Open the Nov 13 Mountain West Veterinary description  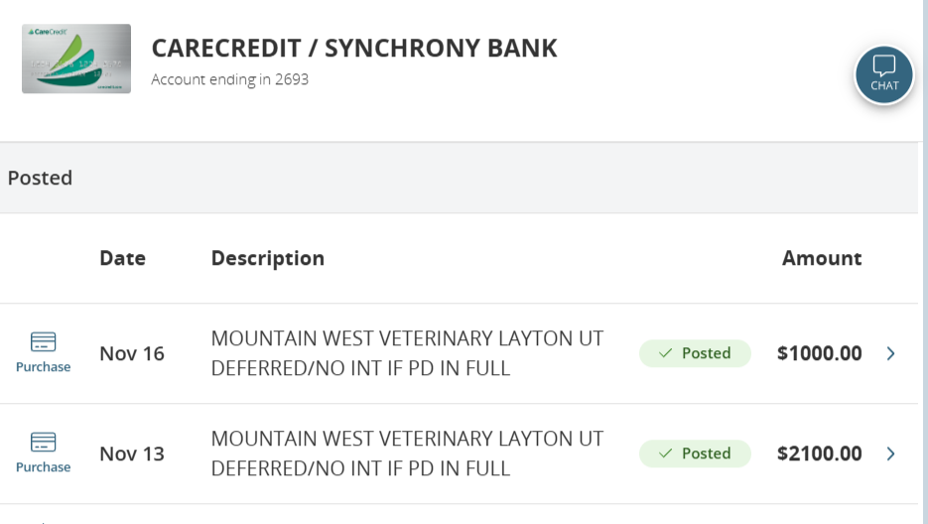pyautogui.click(x=407, y=454)
